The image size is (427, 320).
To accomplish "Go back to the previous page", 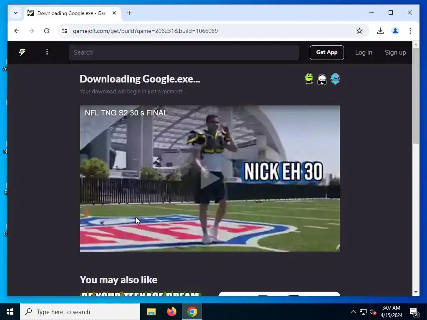I will click(17, 31).
